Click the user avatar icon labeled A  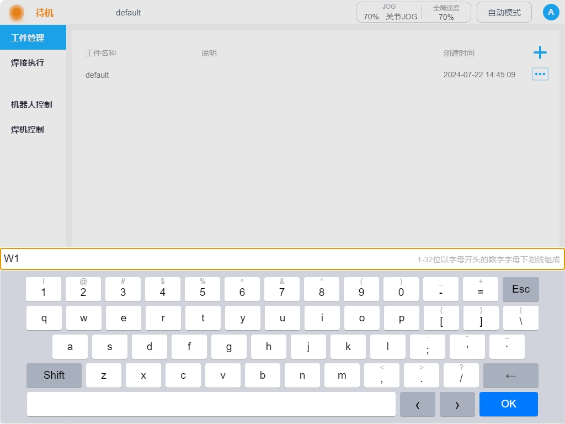tap(551, 12)
